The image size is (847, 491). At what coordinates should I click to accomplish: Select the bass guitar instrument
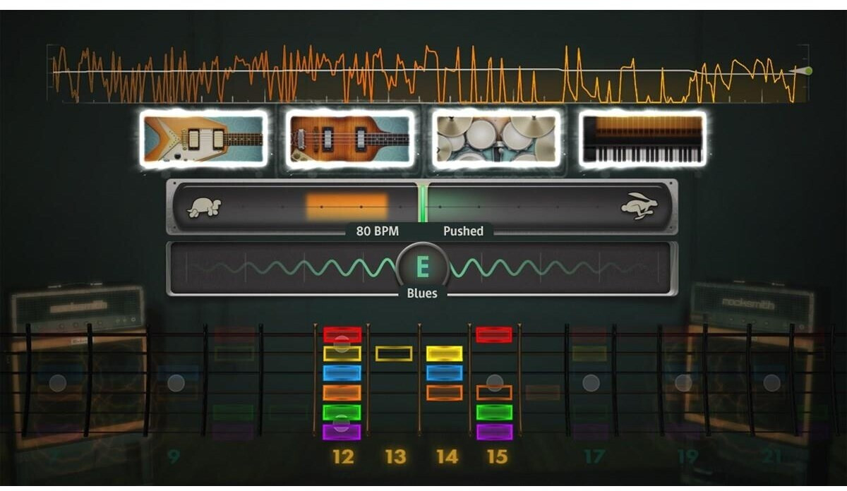click(x=351, y=138)
